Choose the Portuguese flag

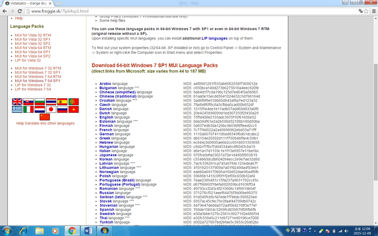coord(73,102)
